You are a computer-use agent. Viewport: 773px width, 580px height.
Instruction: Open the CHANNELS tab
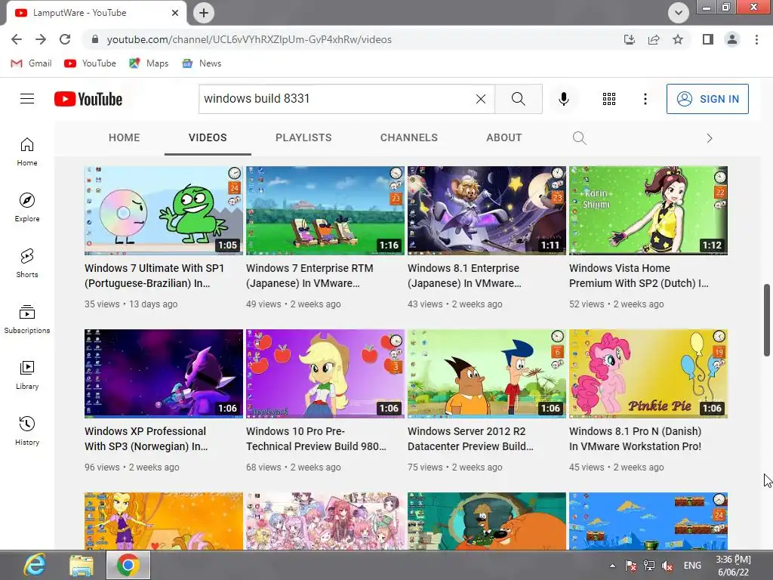pyautogui.click(x=408, y=137)
